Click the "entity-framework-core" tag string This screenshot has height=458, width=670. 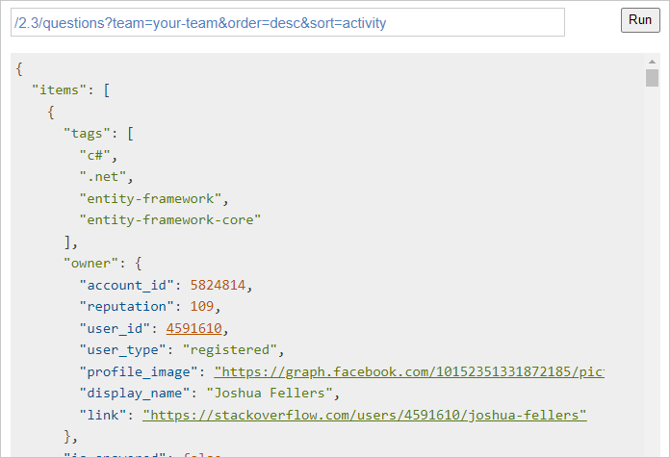click(x=169, y=219)
